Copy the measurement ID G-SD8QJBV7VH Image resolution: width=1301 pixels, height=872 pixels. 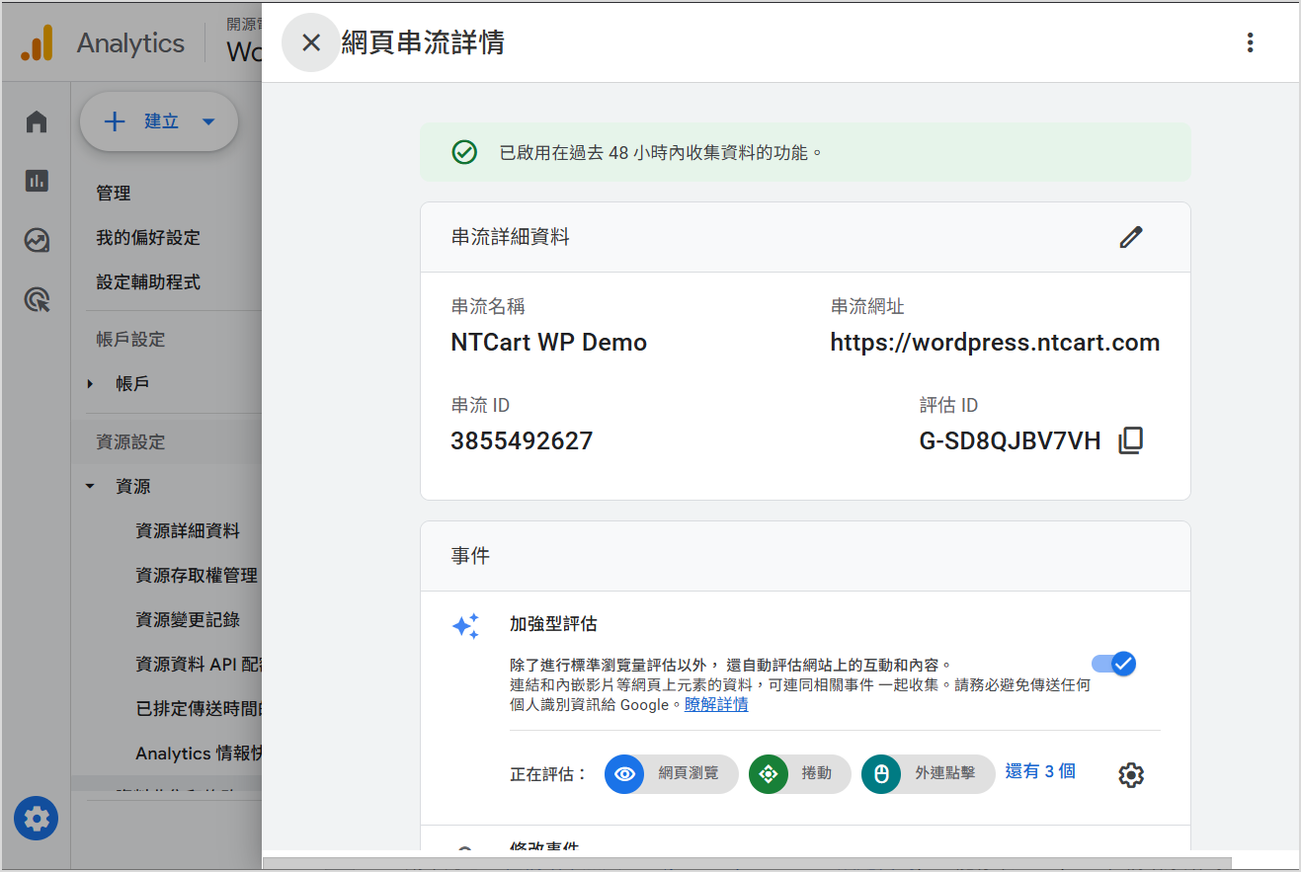click(x=1131, y=440)
